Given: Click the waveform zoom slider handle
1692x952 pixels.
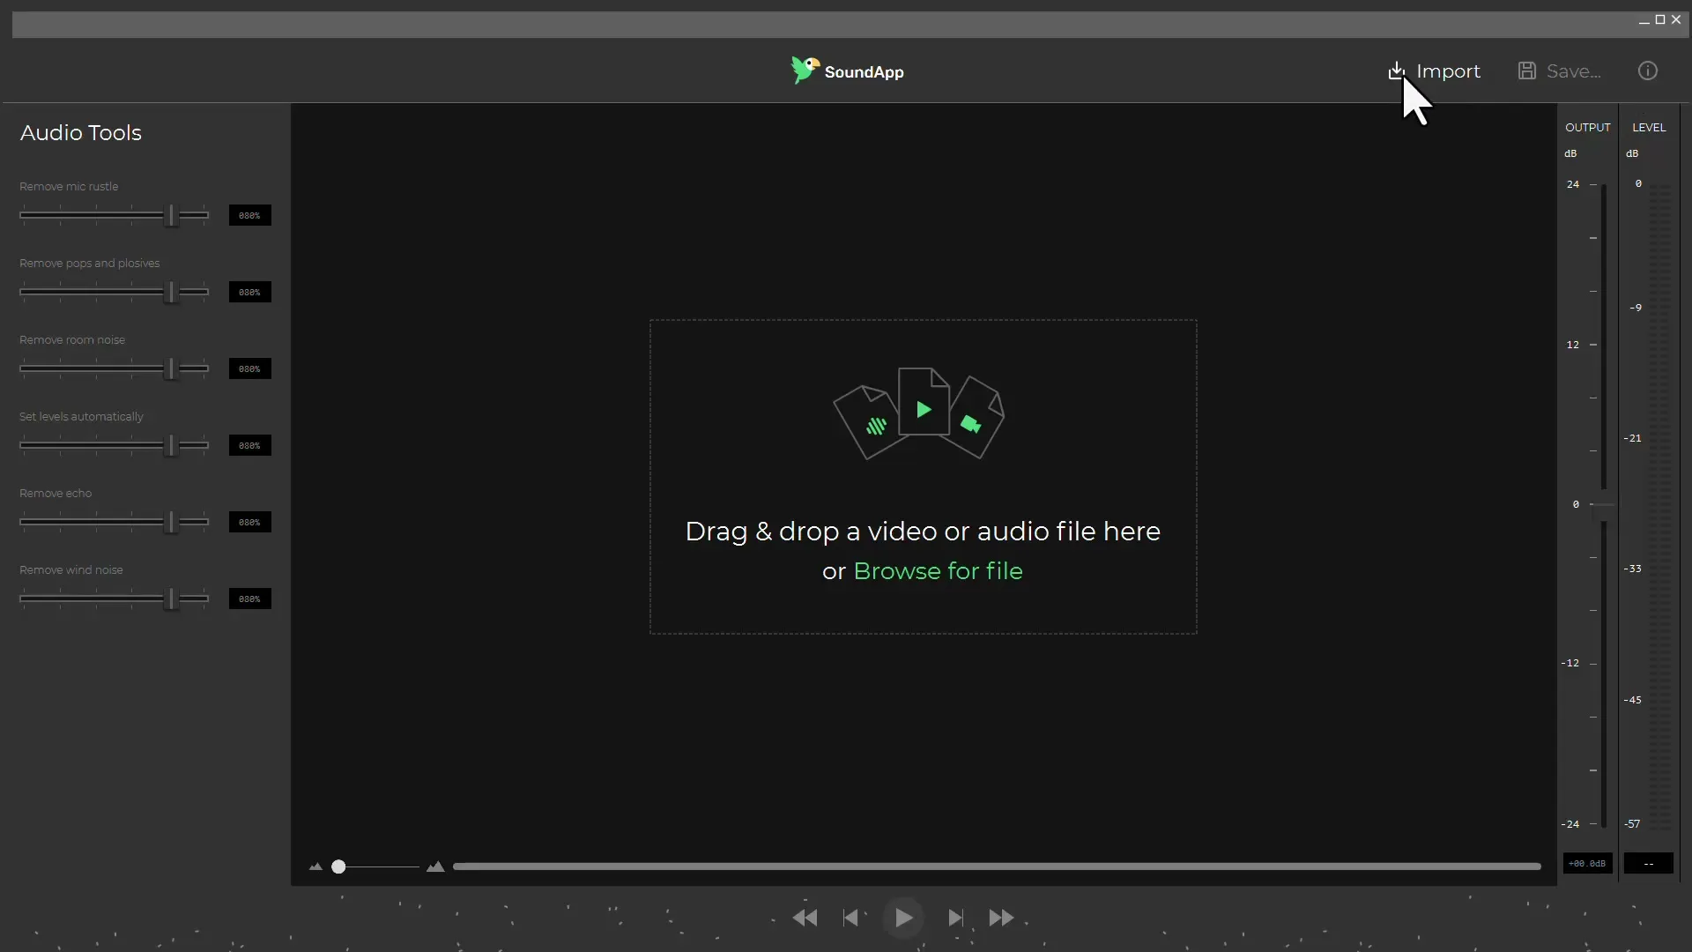Looking at the screenshot, I should (x=338, y=867).
